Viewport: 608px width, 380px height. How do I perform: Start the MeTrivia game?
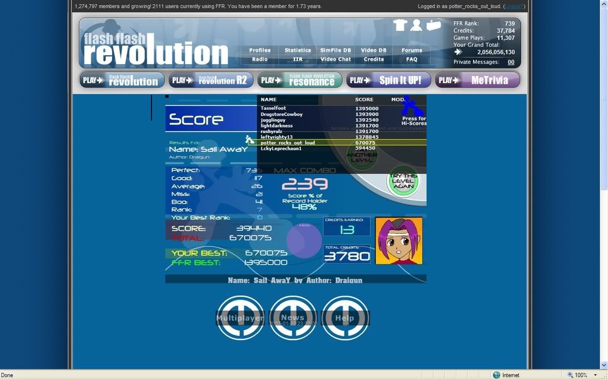click(477, 80)
